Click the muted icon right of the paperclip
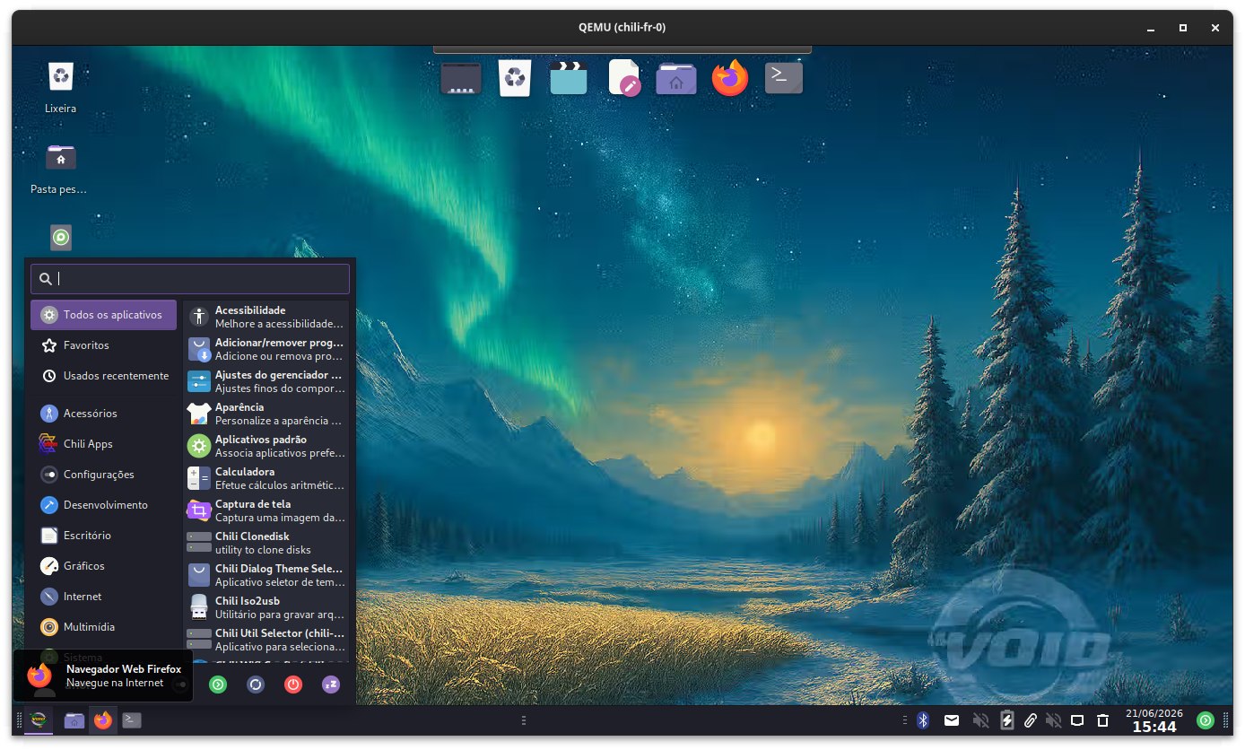This screenshot has width=1245, height=750. click(x=1054, y=720)
